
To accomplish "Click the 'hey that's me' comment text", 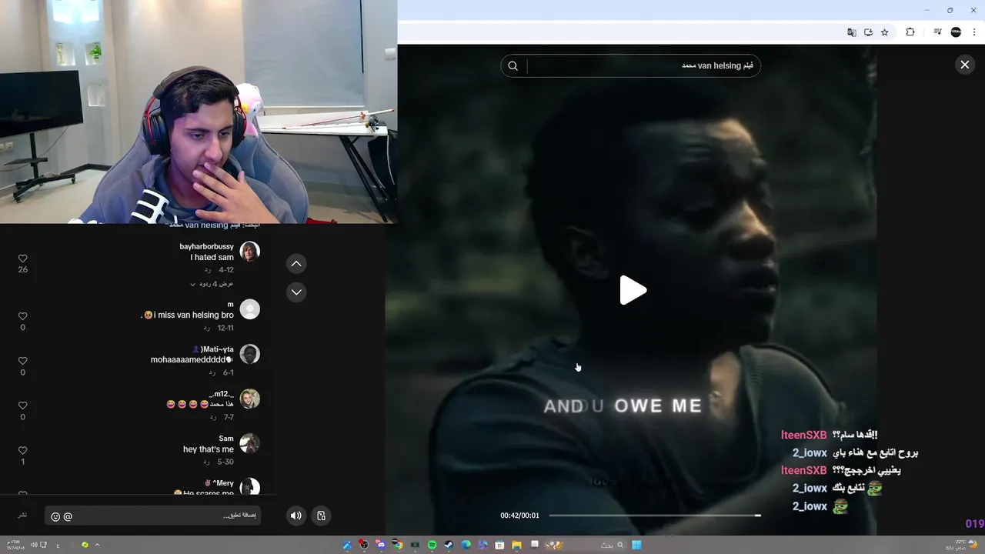I will (x=209, y=449).
